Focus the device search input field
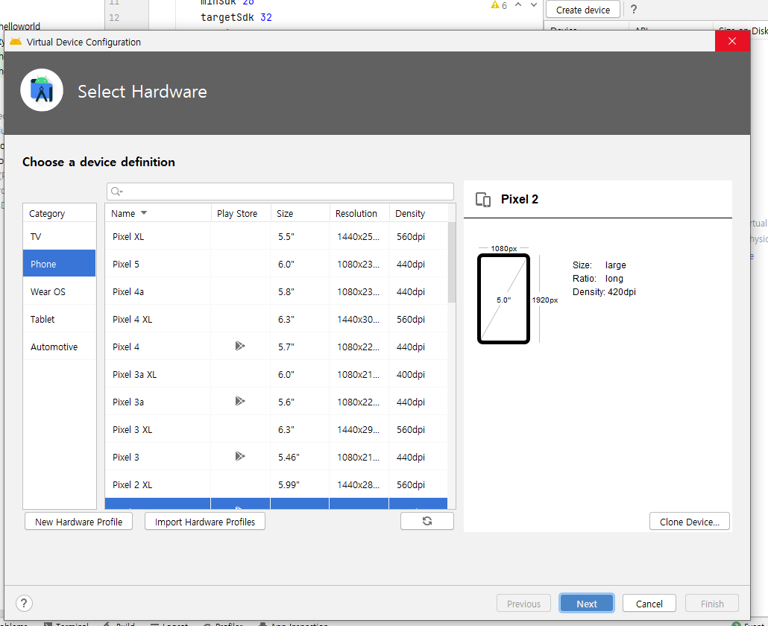Viewport: 768px width, 626px height. [280, 192]
